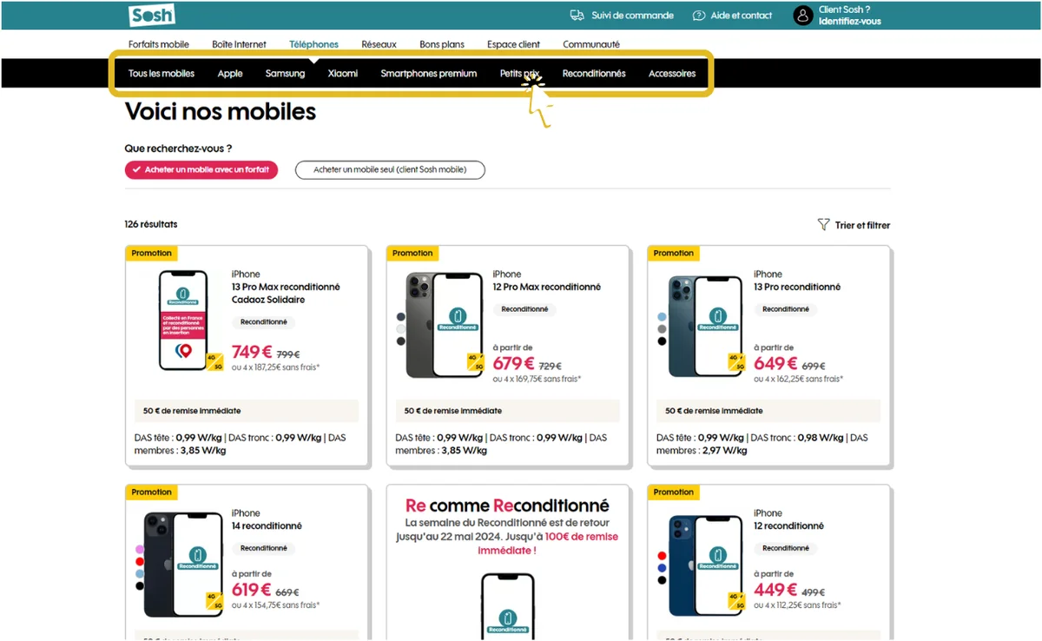Viewport: 1042px width, 641px height.
Task: Click '126 résultats' count text
Action: click(151, 224)
